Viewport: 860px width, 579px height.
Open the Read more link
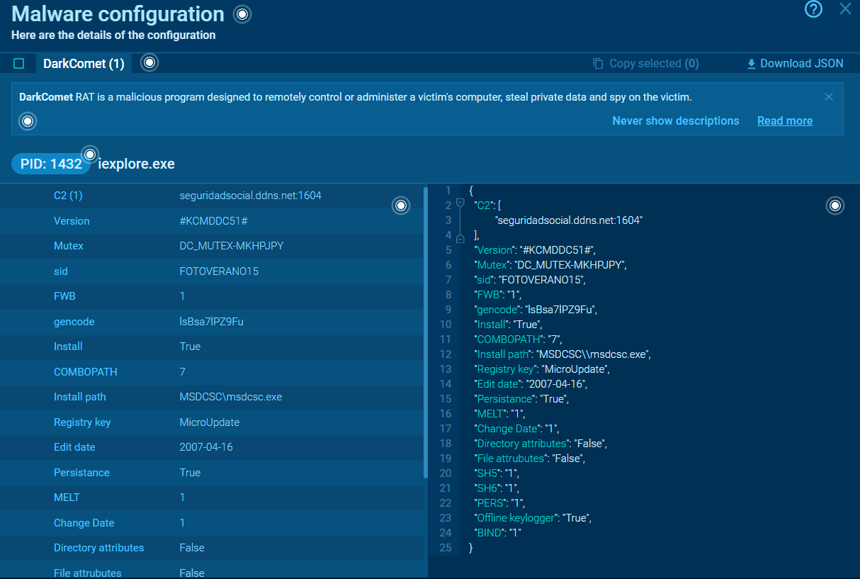tap(785, 121)
